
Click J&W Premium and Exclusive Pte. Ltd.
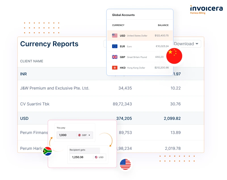(x=54, y=88)
